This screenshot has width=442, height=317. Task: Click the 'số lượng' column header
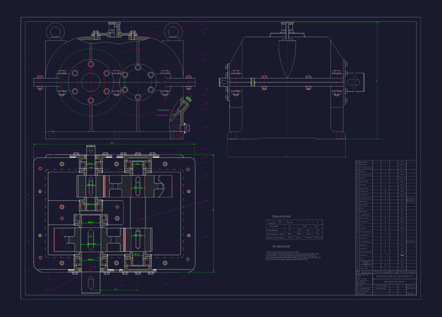[x=385, y=272]
